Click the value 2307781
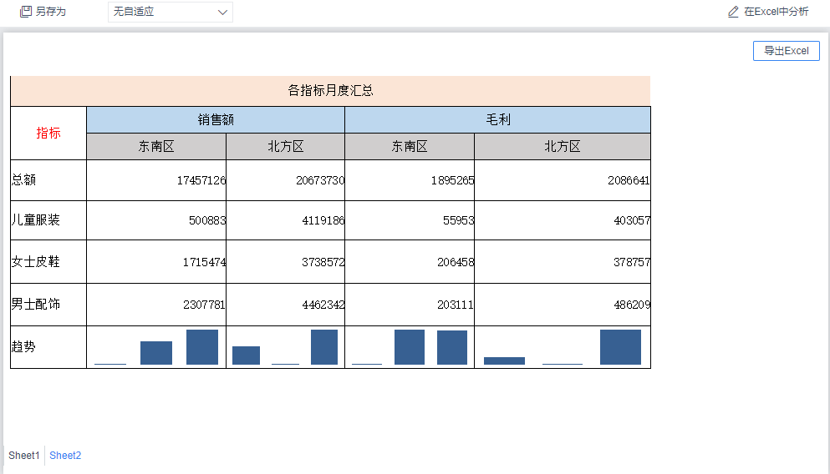This screenshot has width=830, height=474. point(204,305)
